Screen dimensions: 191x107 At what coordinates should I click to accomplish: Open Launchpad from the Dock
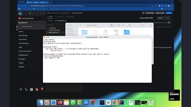click(x=47, y=103)
